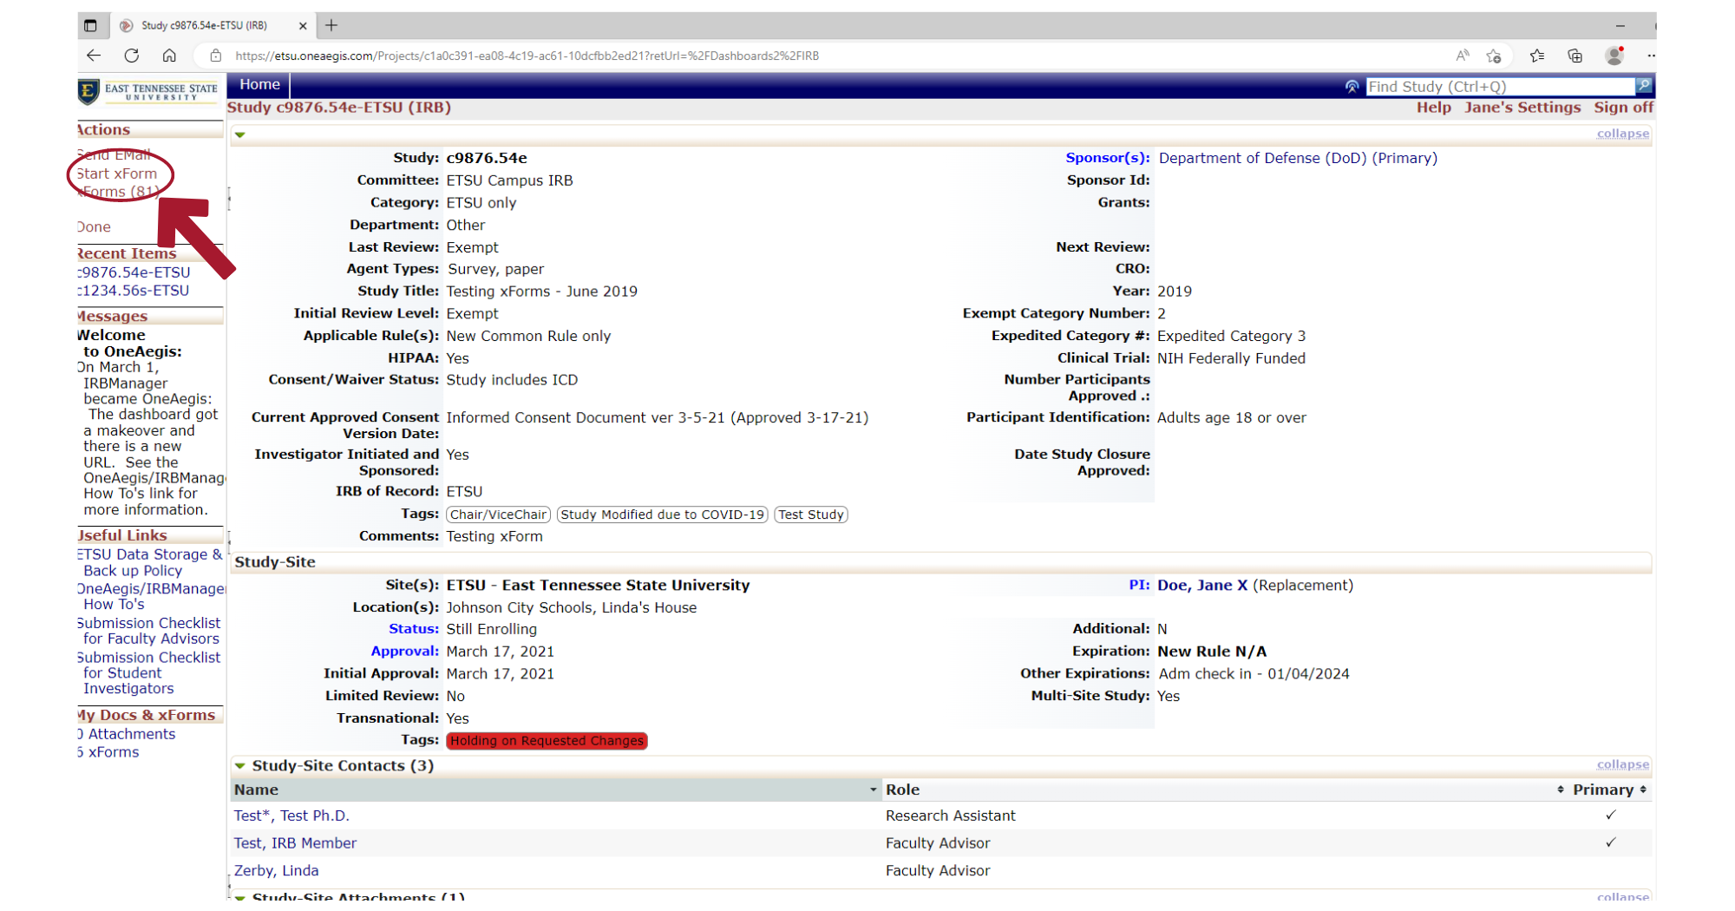Image resolution: width=1735 pixels, height=911 pixels.
Task: Collapse the Study-Site Contacts section
Action: pyautogui.click(x=1621, y=764)
